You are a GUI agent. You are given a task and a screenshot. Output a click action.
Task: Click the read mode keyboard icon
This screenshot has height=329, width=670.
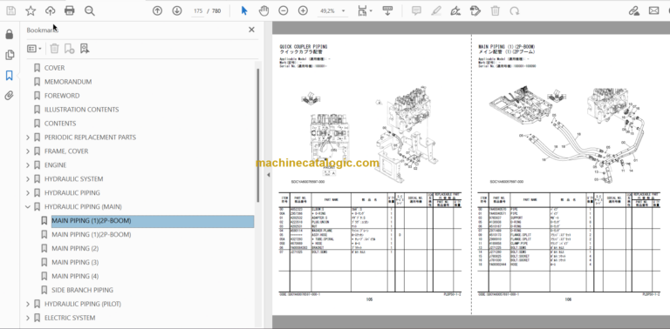(388, 10)
